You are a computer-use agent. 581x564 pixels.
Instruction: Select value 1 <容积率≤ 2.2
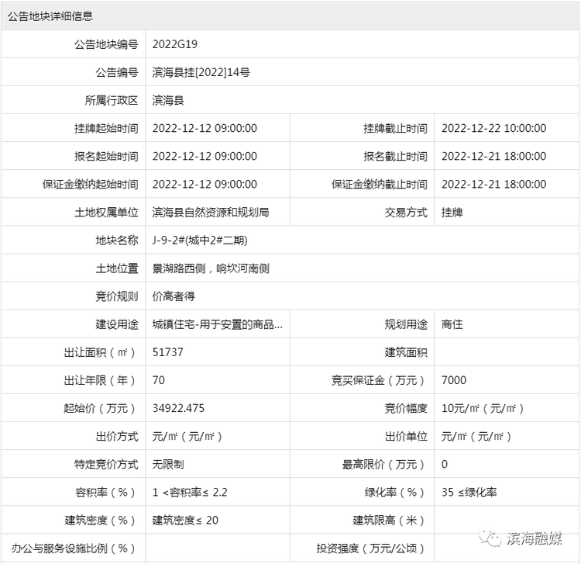[x=190, y=493]
